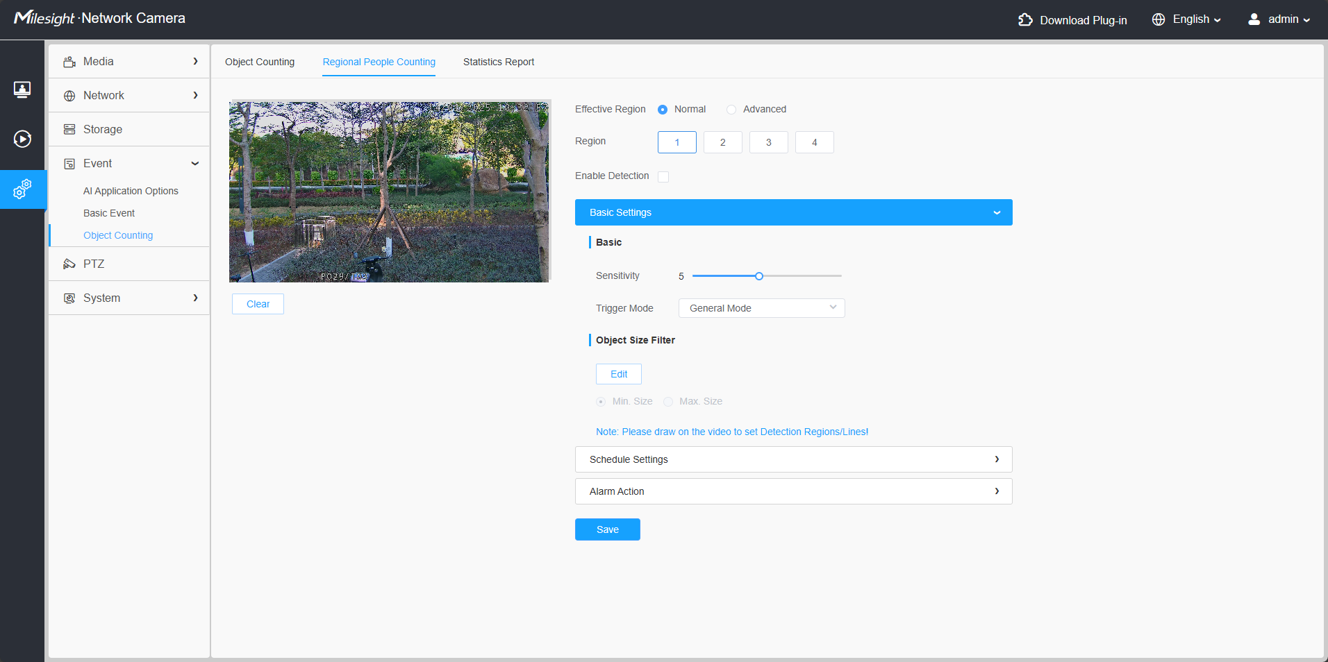
Task: Click the language globe icon
Action: coord(1159,19)
